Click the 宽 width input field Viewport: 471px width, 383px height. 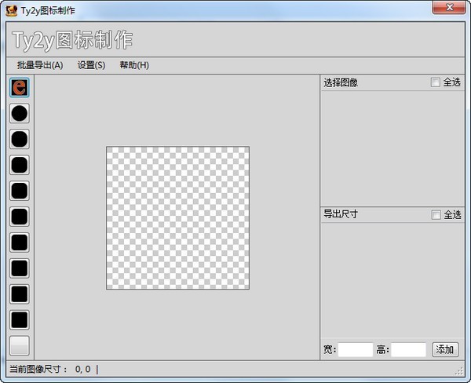tap(356, 350)
